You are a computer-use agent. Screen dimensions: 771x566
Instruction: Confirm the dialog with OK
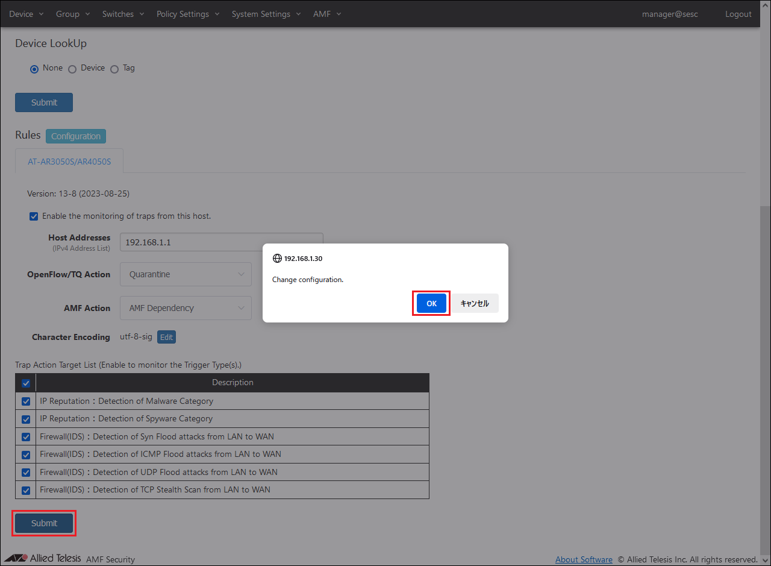pos(431,303)
